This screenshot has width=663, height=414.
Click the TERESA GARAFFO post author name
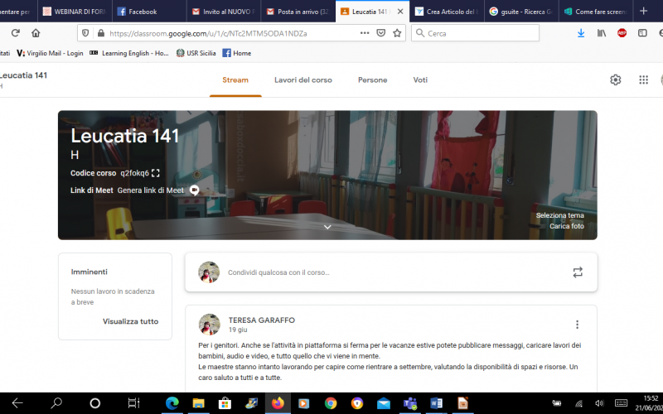(x=262, y=320)
